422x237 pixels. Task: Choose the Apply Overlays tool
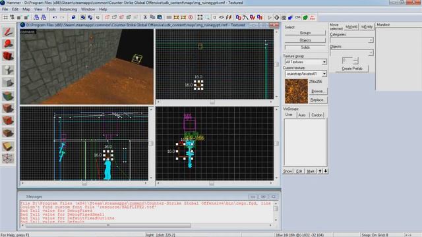[x=8, y=133]
